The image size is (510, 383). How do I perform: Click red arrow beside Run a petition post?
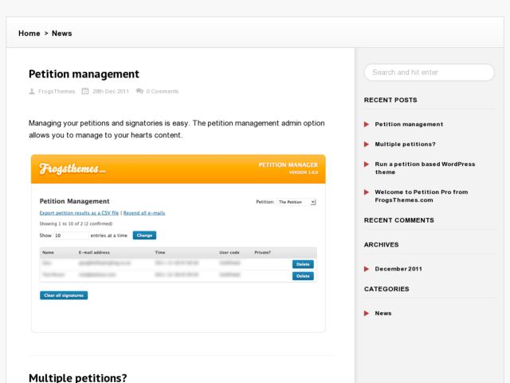tap(367, 164)
